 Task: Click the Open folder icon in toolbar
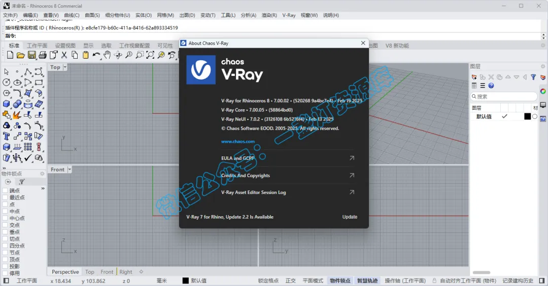tap(21, 55)
